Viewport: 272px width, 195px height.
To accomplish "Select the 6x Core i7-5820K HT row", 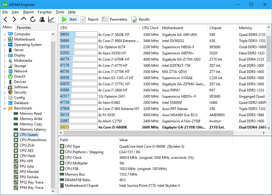I will pos(163,34).
